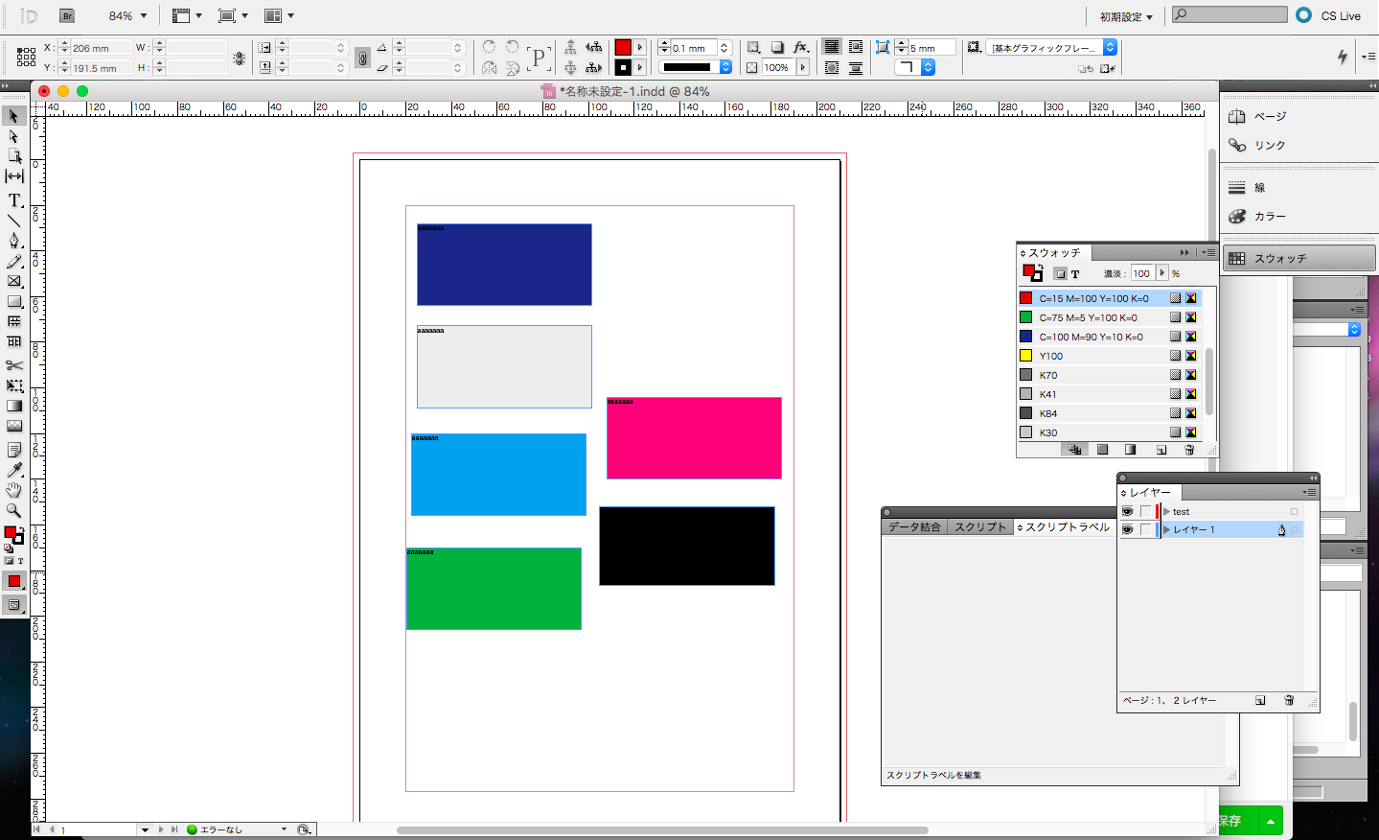Image resolution: width=1379 pixels, height=840 pixels.
Task: Open the Layers panel flyout menu
Action: [1309, 492]
